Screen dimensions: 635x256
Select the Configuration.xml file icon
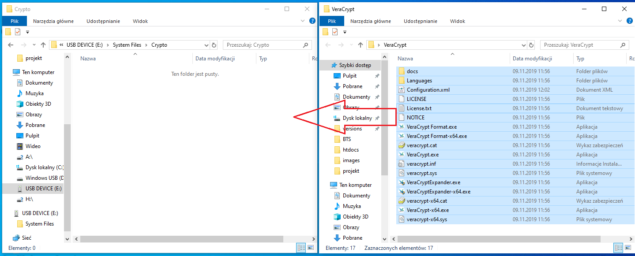click(x=402, y=90)
